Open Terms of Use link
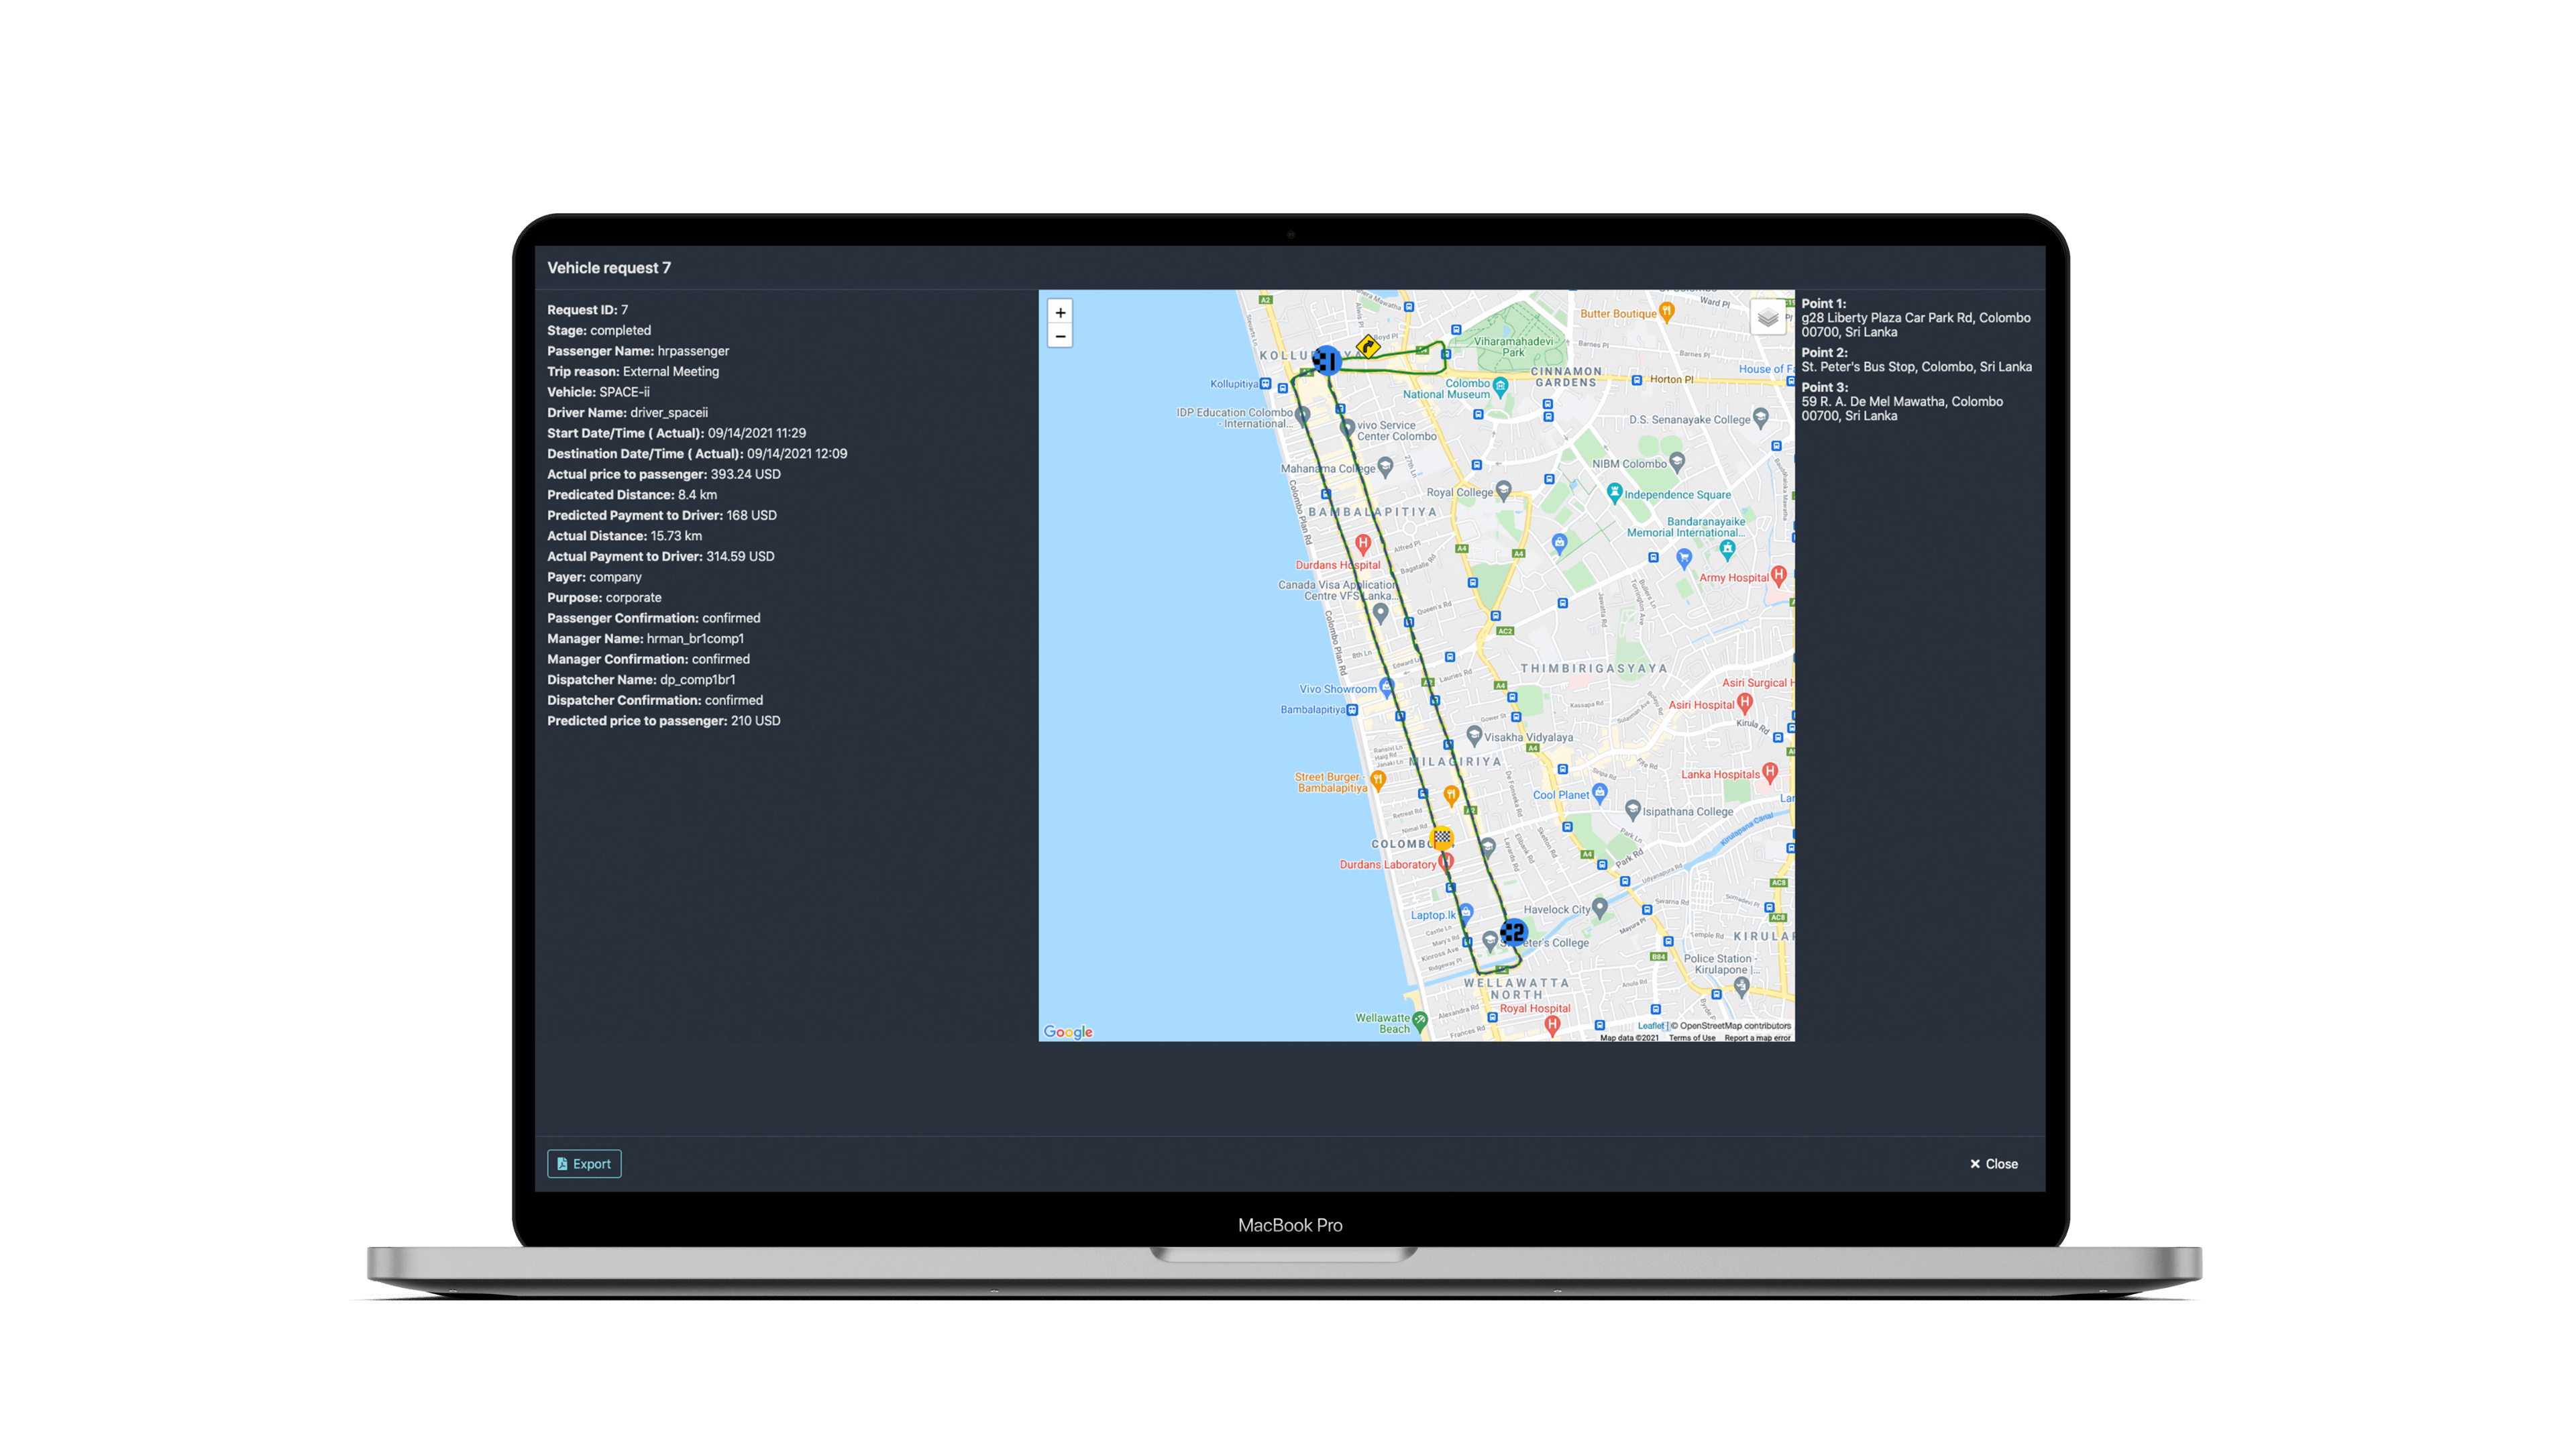The height and width of the screenshot is (1449, 2576). coord(1692,1037)
